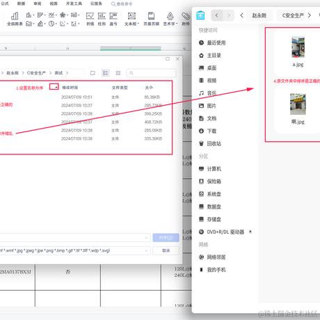This screenshot has width=320, height=320.
Task: Select 计算机 in file manager sidebar
Action: click(x=210, y=169)
